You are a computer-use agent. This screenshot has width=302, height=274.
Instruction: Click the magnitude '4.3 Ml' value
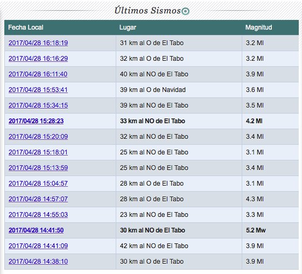click(x=255, y=199)
